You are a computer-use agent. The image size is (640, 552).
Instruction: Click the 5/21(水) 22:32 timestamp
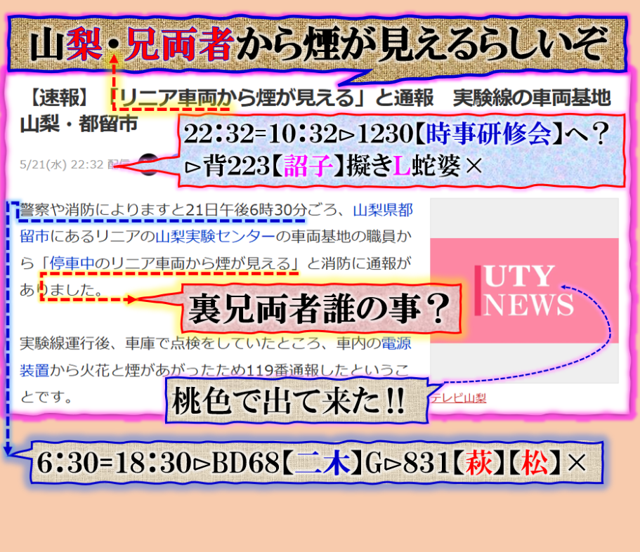[x=63, y=165]
